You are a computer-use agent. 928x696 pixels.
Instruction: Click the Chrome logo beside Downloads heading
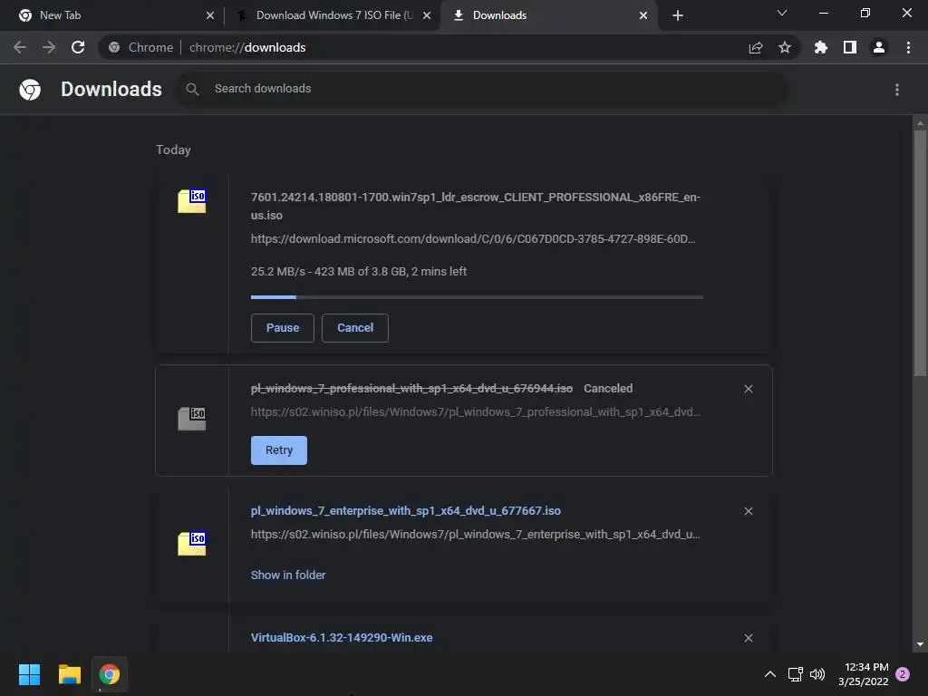30,90
